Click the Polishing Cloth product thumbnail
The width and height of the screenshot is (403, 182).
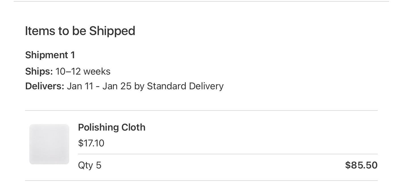(x=49, y=144)
